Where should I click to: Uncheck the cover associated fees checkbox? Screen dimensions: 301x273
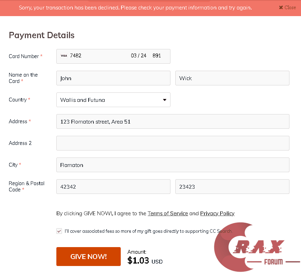click(59, 231)
